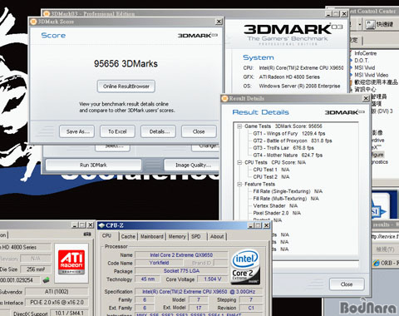Switch to the CPU tab in CPU-Z
Viewport: 399px width, 316px height.
pos(107,236)
